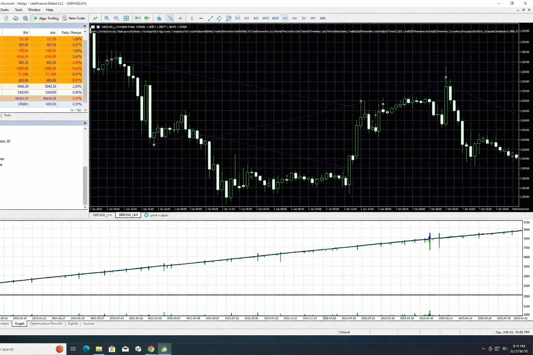
Task: Open the Help menu
Action: click(50, 10)
